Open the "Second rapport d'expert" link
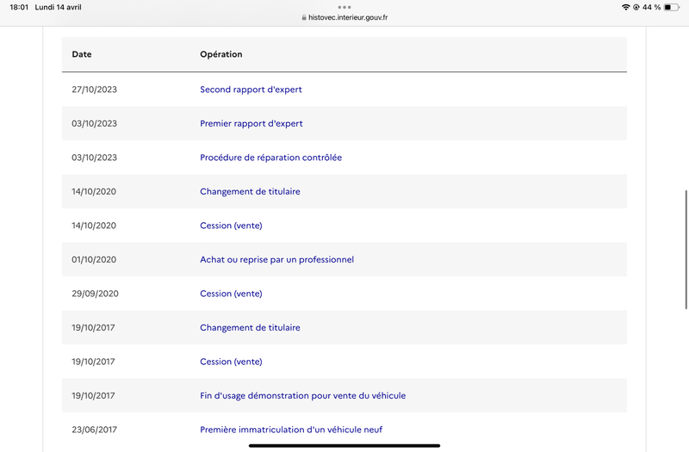The height and width of the screenshot is (452, 689). click(251, 90)
